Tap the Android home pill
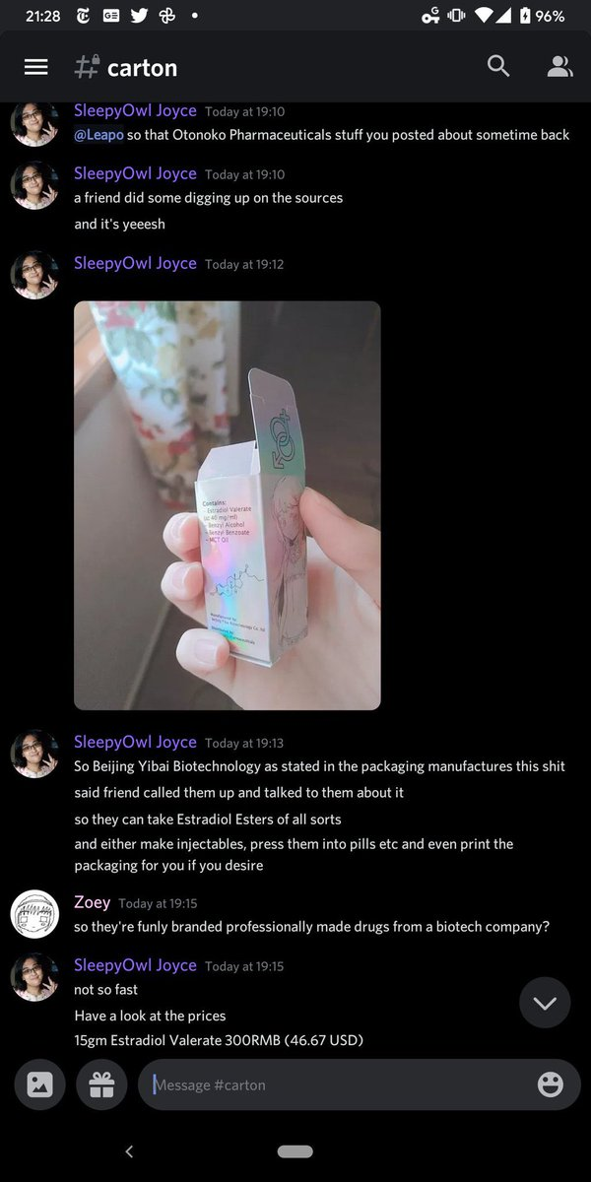 click(295, 1151)
